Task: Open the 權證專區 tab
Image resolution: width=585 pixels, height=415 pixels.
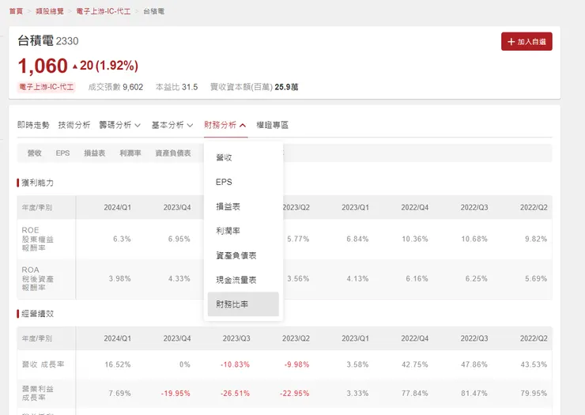Action: (273, 125)
